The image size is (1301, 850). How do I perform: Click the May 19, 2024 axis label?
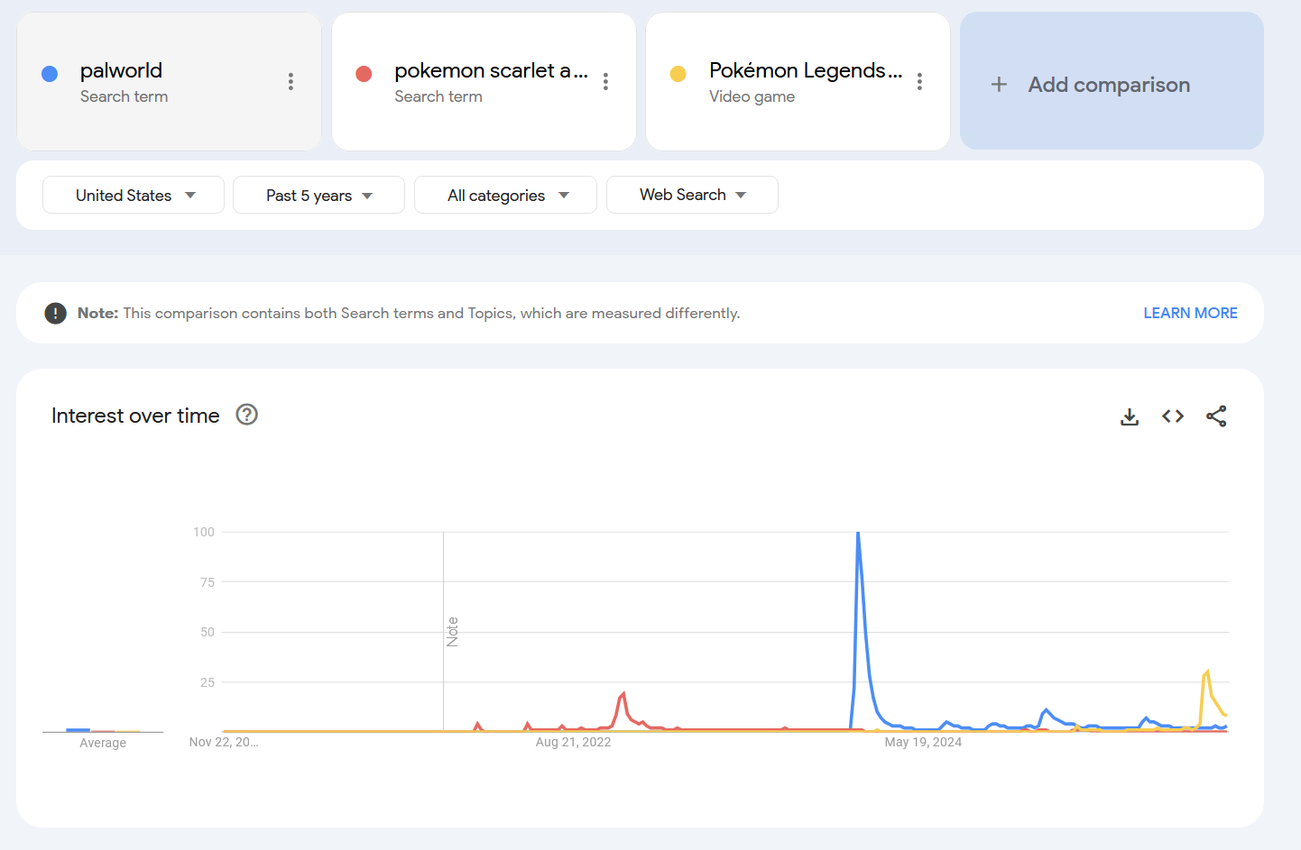coord(923,742)
